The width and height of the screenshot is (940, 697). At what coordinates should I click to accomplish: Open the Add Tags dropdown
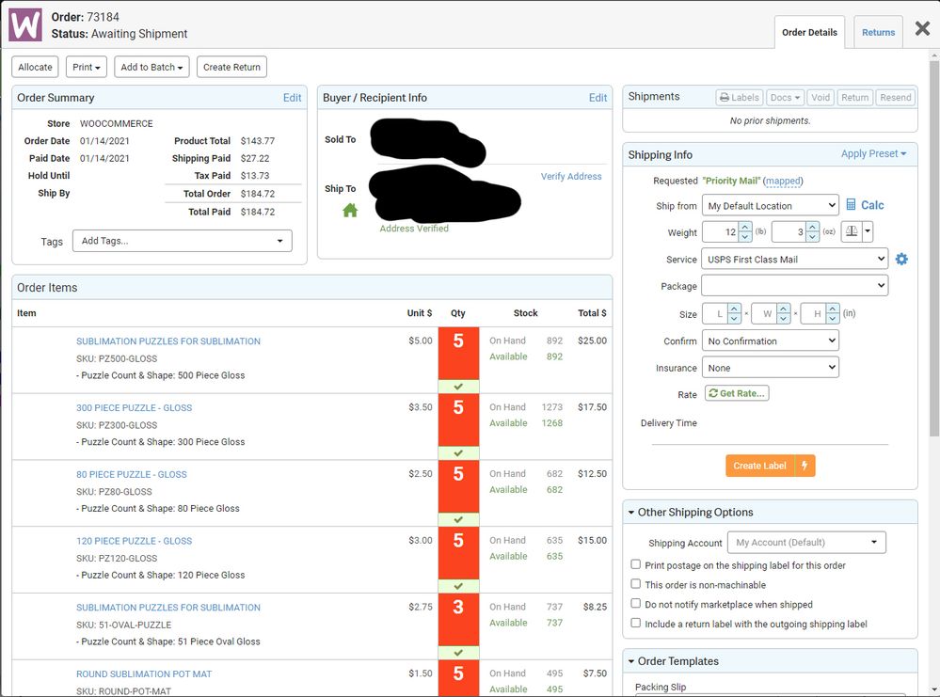pos(182,241)
